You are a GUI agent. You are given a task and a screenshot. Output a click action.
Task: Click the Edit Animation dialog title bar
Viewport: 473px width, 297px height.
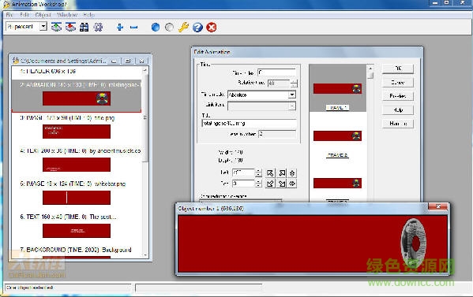[x=307, y=52]
